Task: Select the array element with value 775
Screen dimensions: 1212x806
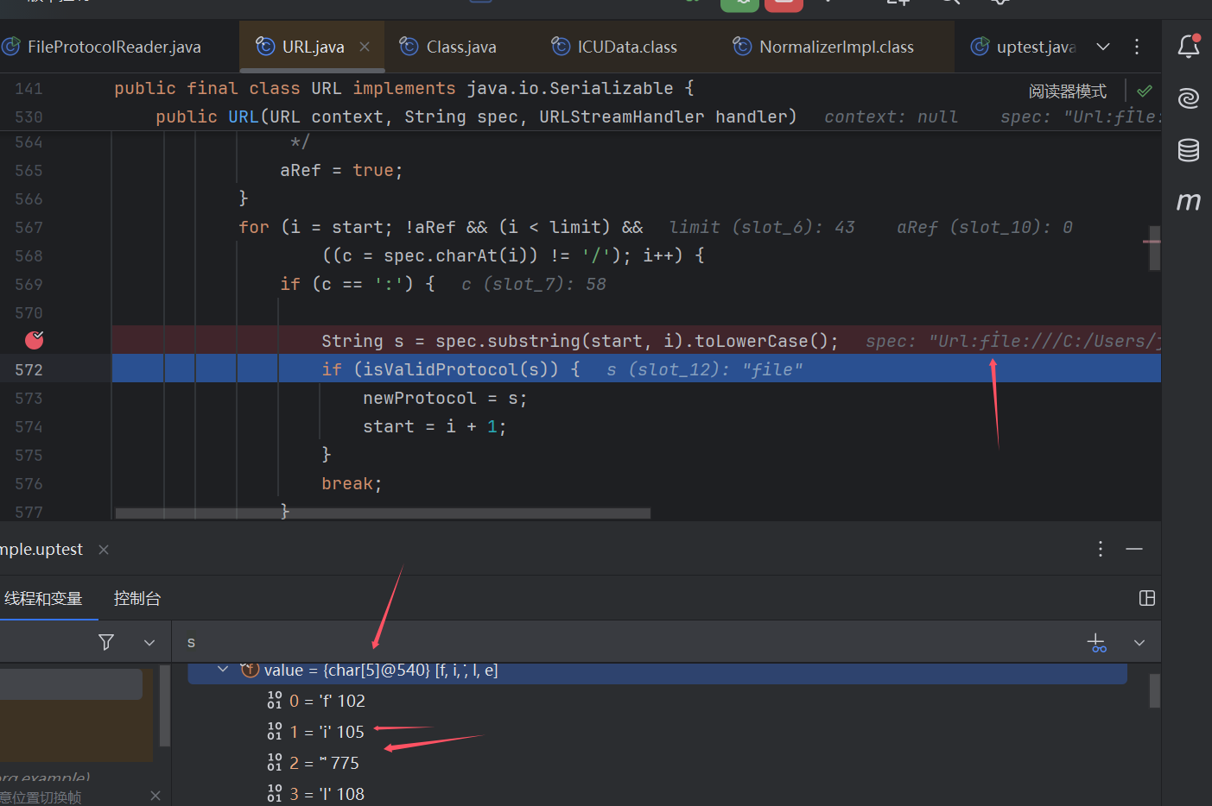Action: (x=324, y=763)
